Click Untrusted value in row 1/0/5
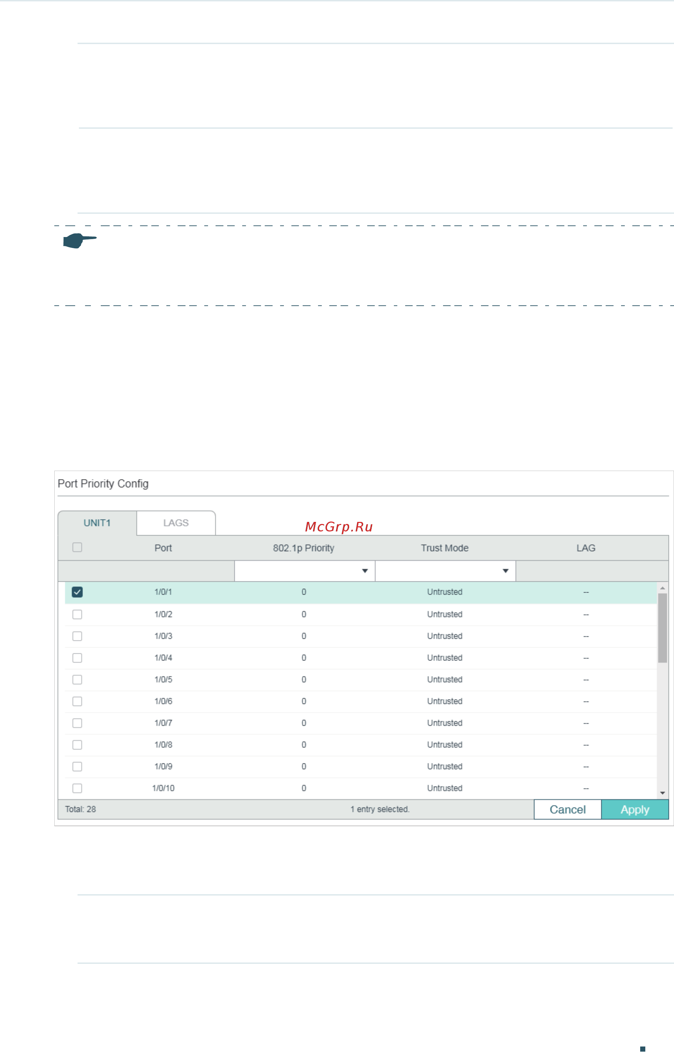 445,679
